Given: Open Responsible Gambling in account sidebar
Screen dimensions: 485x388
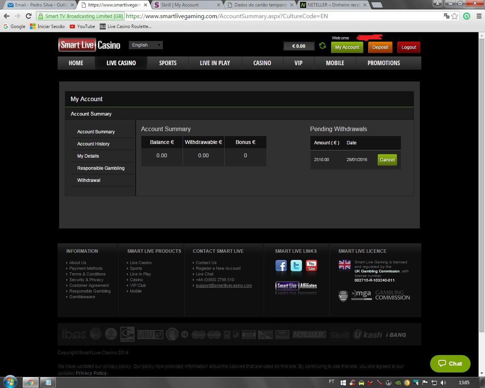Looking at the screenshot, I should tap(101, 168).
